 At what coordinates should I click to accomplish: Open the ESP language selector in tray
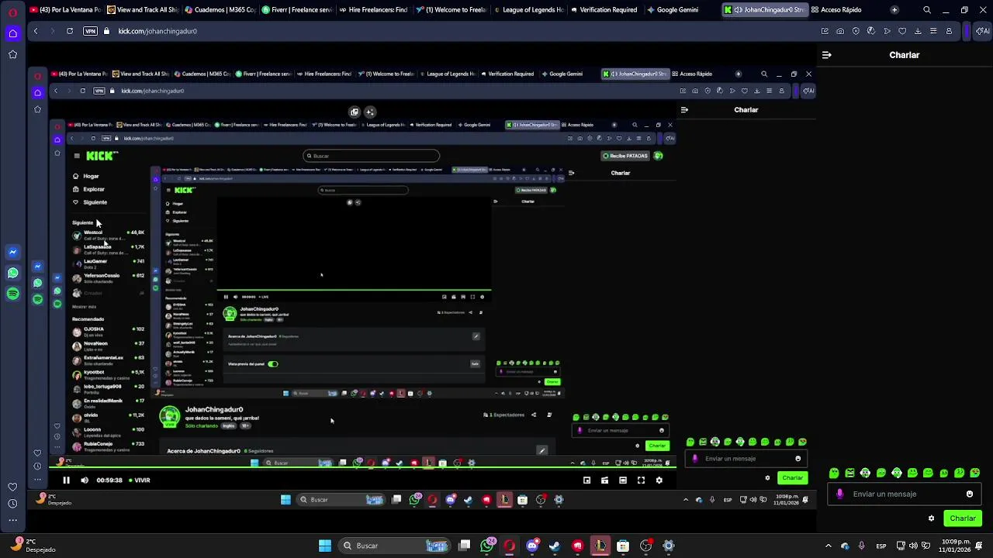881,546
